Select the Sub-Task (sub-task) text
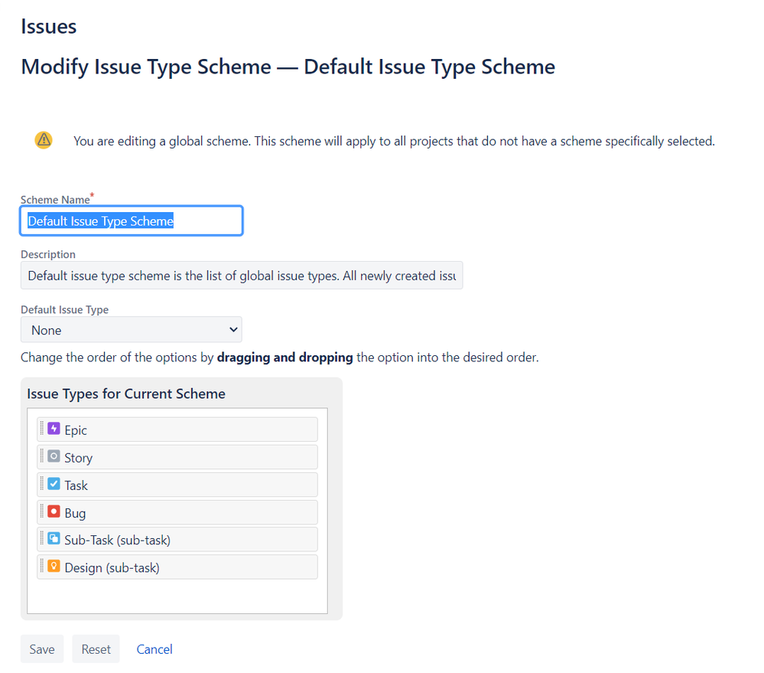Image resolution: width=764 pixels, height=673 pixels. coord(118,541)
